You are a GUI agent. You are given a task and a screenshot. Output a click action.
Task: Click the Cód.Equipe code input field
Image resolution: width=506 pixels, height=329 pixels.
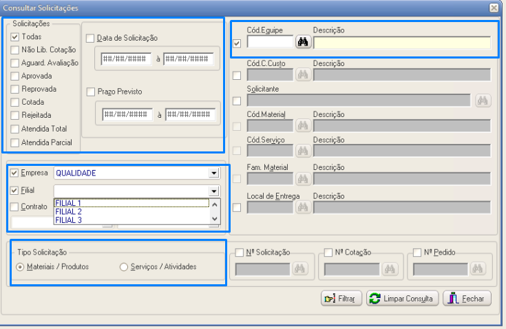[270, 43]
